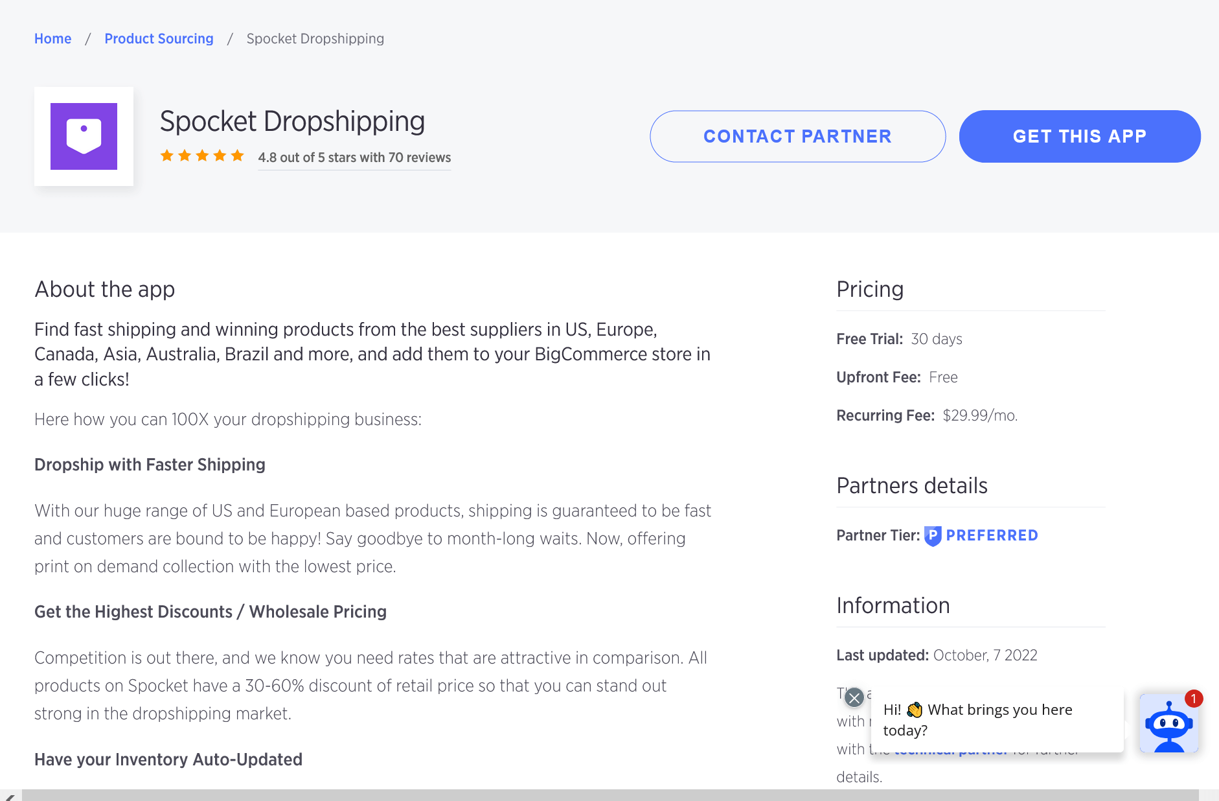Click the paragraph about US and European products
Image resolution: width=1219 pixels, height=801 pixels.
pos(372,539)
